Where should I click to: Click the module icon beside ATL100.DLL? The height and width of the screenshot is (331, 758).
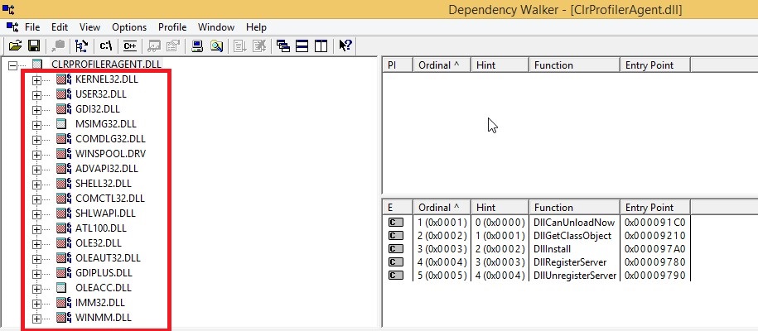tap(63, 228)
